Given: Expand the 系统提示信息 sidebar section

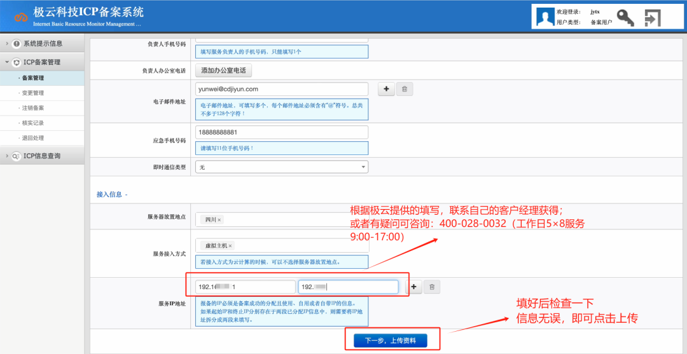Looking at the screenshot, I should [x=42, y=43].
